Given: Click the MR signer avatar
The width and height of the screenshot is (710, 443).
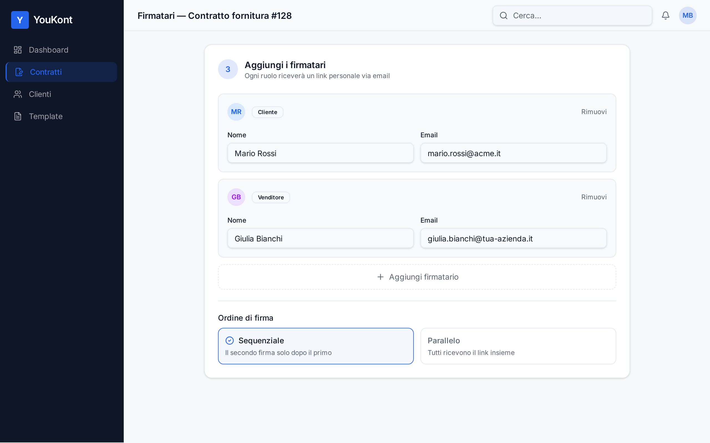Looking at the screenshot, I should [x=236, y=112].
